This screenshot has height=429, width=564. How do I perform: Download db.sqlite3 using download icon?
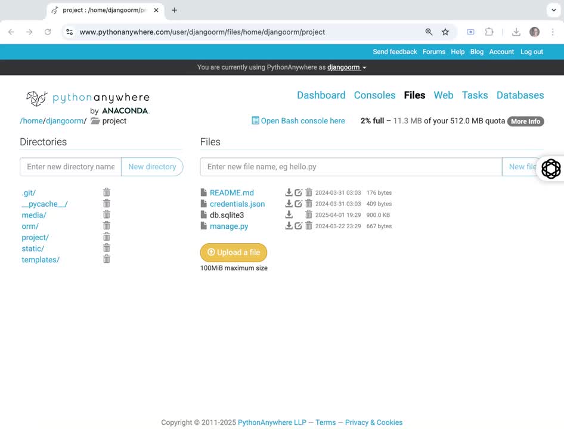click(289, 214)
